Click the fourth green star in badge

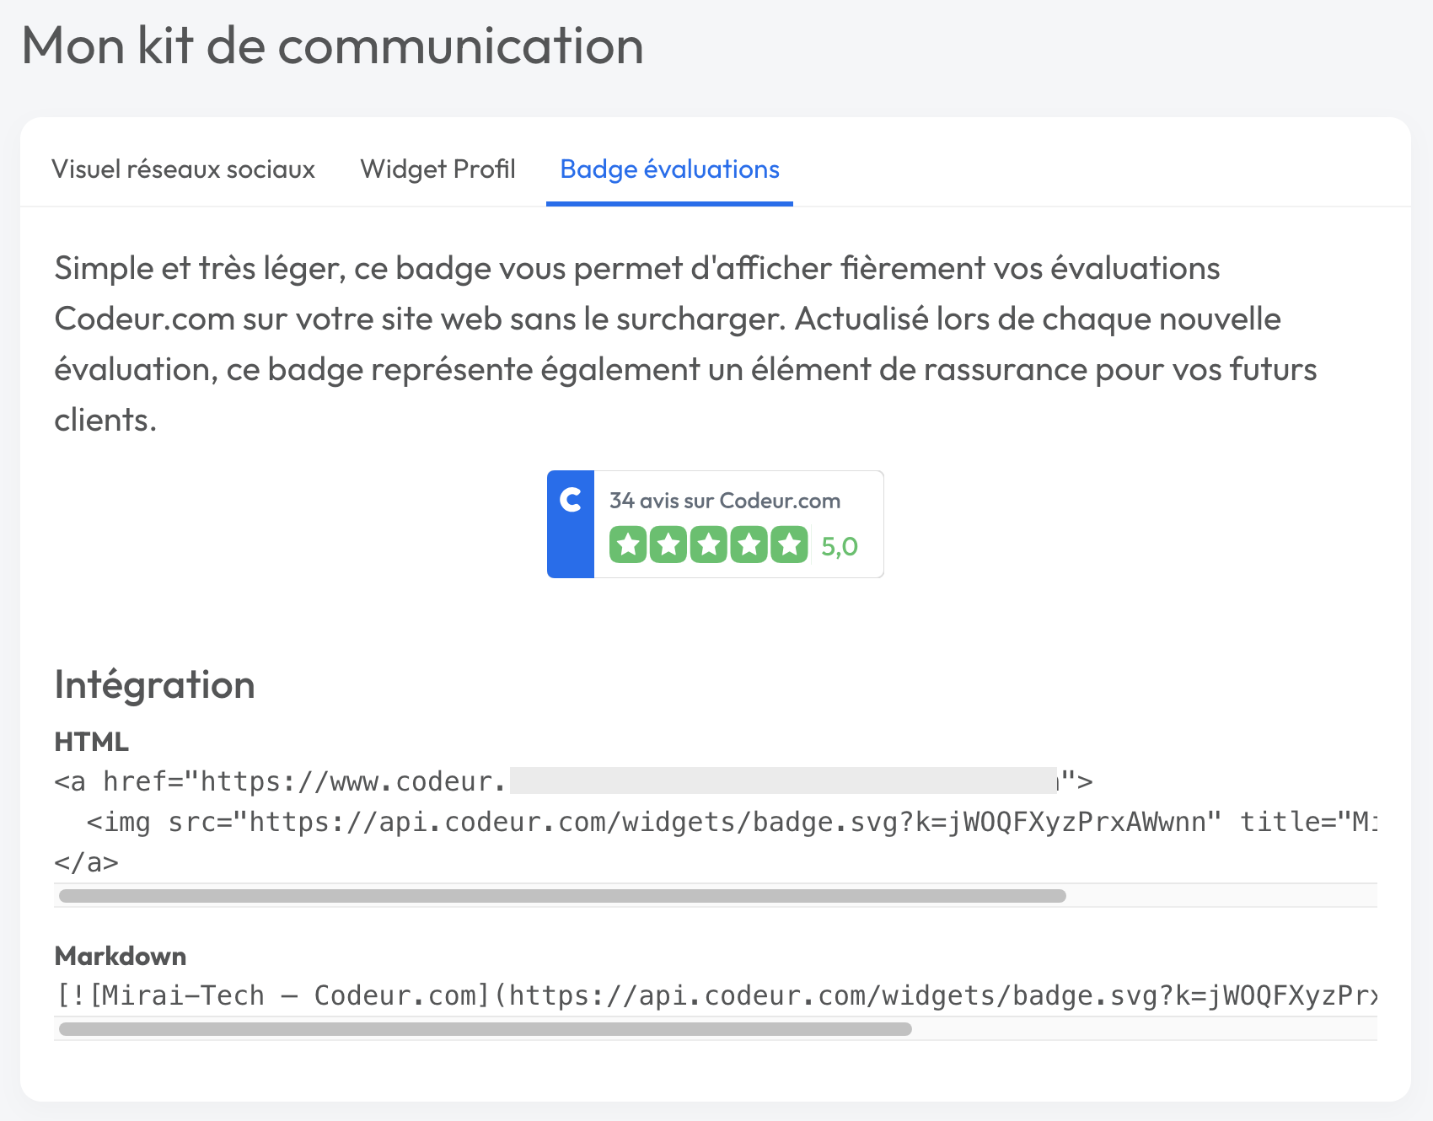pyautogui.click(x=749, y=545)
